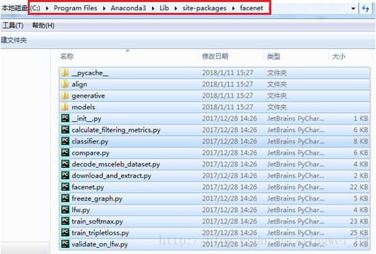
Task: Select file name download_and_extract.py
Action: (x=112, y=175)
